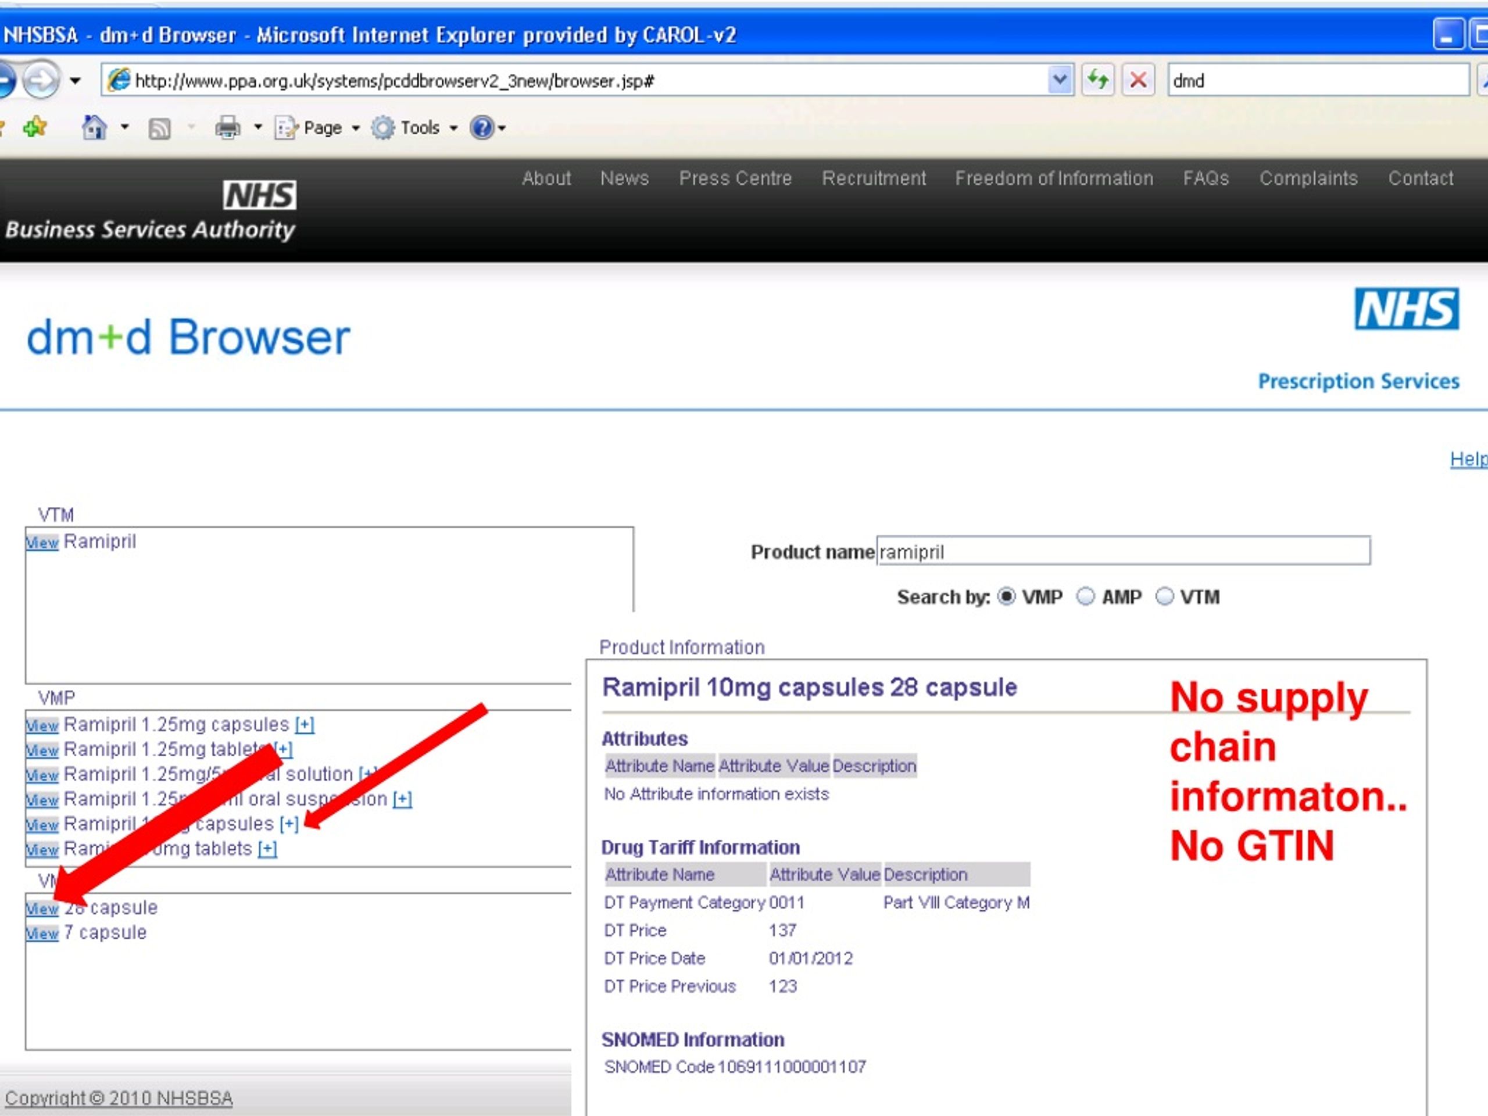Open the Tools menu dropdown arrow
The image size is (1488, 1116).
453,128
